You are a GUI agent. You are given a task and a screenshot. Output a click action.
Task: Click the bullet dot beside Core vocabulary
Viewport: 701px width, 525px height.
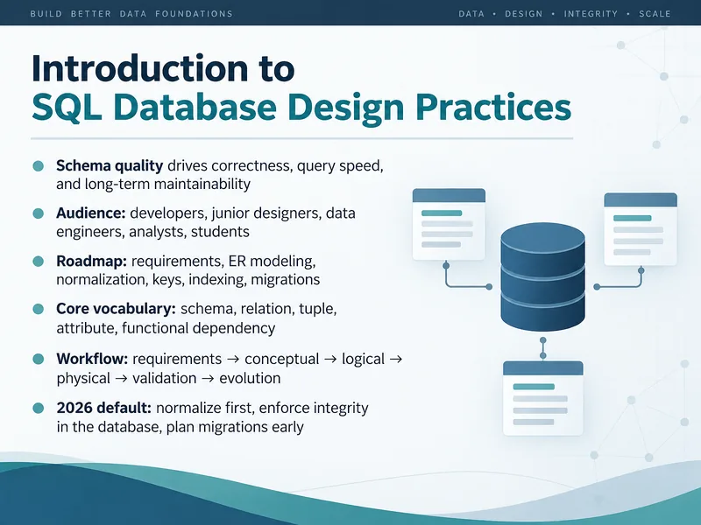click(39, 309)
